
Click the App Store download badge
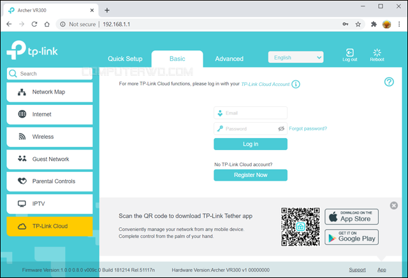click(351, 217)
